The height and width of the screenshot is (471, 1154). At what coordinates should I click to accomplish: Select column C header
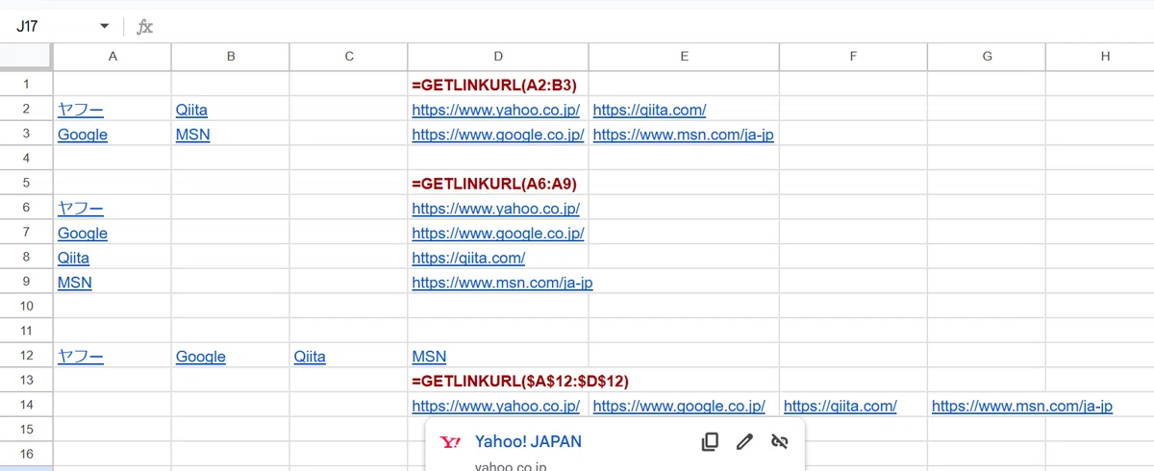point(349,57)
